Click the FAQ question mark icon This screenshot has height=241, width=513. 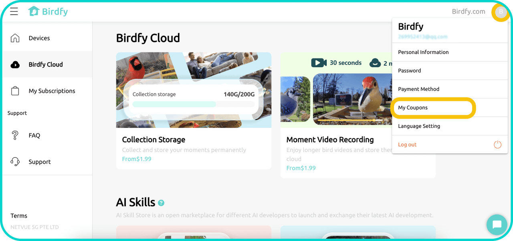(x=15, y=135)
